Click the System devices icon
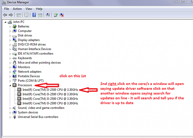The height and width of the screenshot is (138, 193). [x=14, y=112]
